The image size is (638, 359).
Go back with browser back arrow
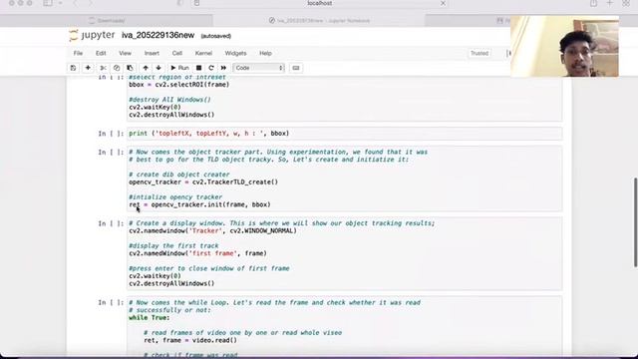[76, 3]
